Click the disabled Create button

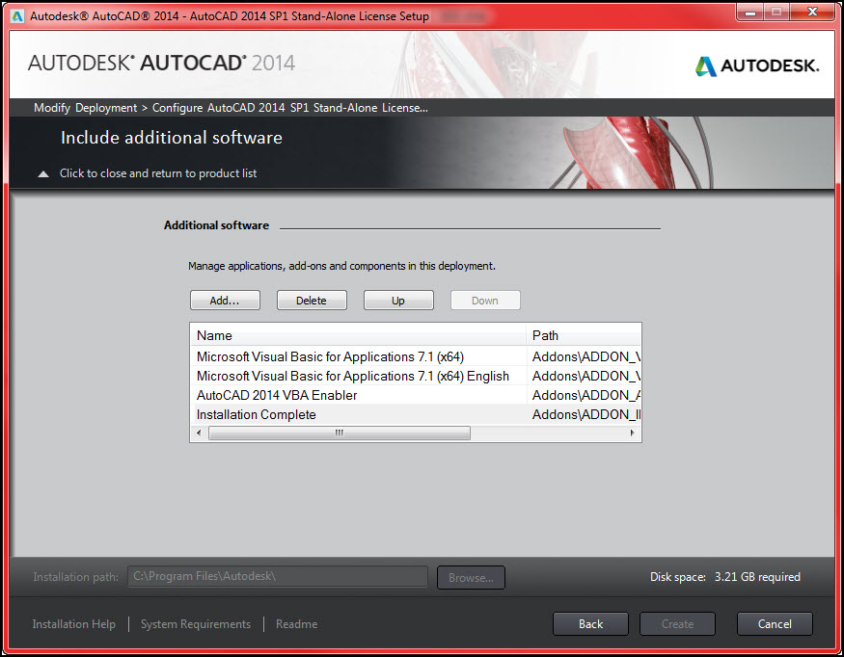(x=677, y=623)
